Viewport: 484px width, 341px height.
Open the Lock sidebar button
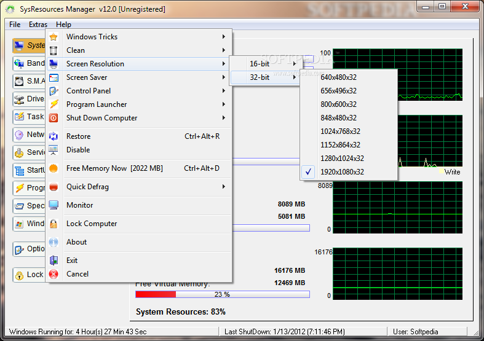tap(29, 275)
